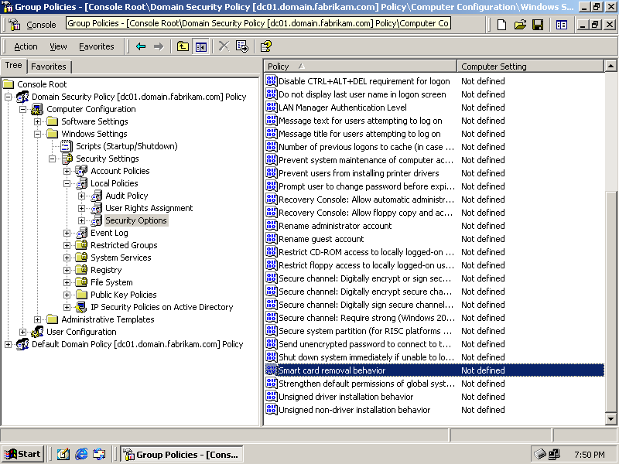619x464 pixels.
Task: Select User Rights Assignment in tree
Action: coord(149,208)
